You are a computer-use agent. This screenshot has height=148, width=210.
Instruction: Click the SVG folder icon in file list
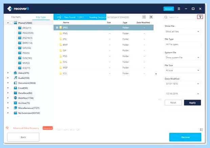(x=61, y=62)
